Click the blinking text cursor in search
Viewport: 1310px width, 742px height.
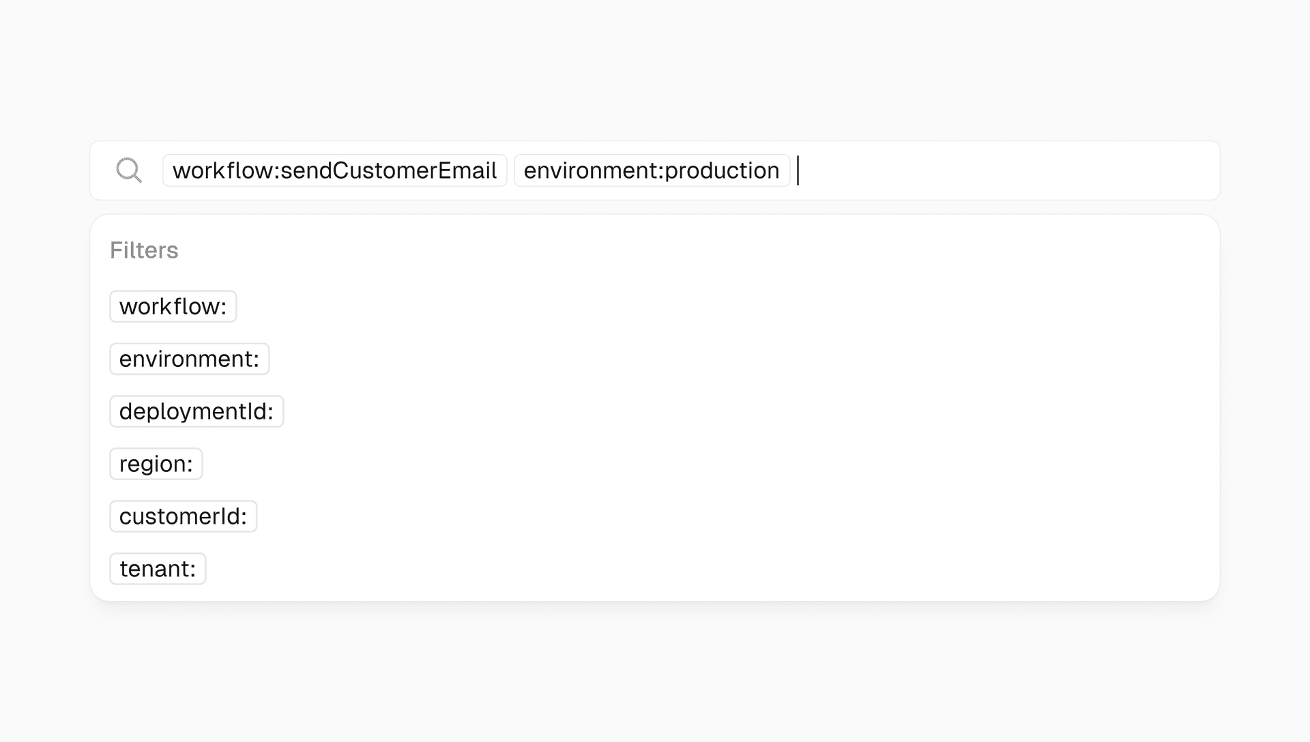coord(798,170)
